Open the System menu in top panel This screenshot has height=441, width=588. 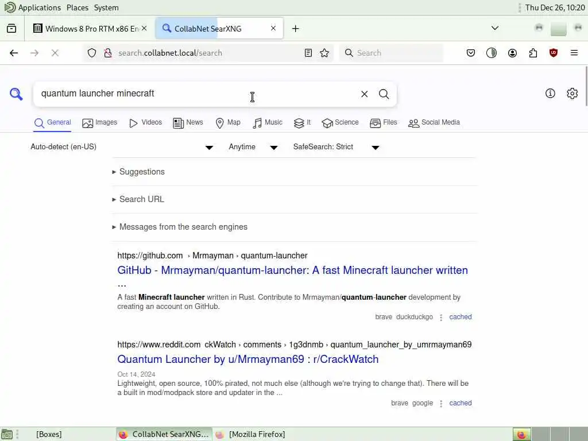[x=106, y=7]
